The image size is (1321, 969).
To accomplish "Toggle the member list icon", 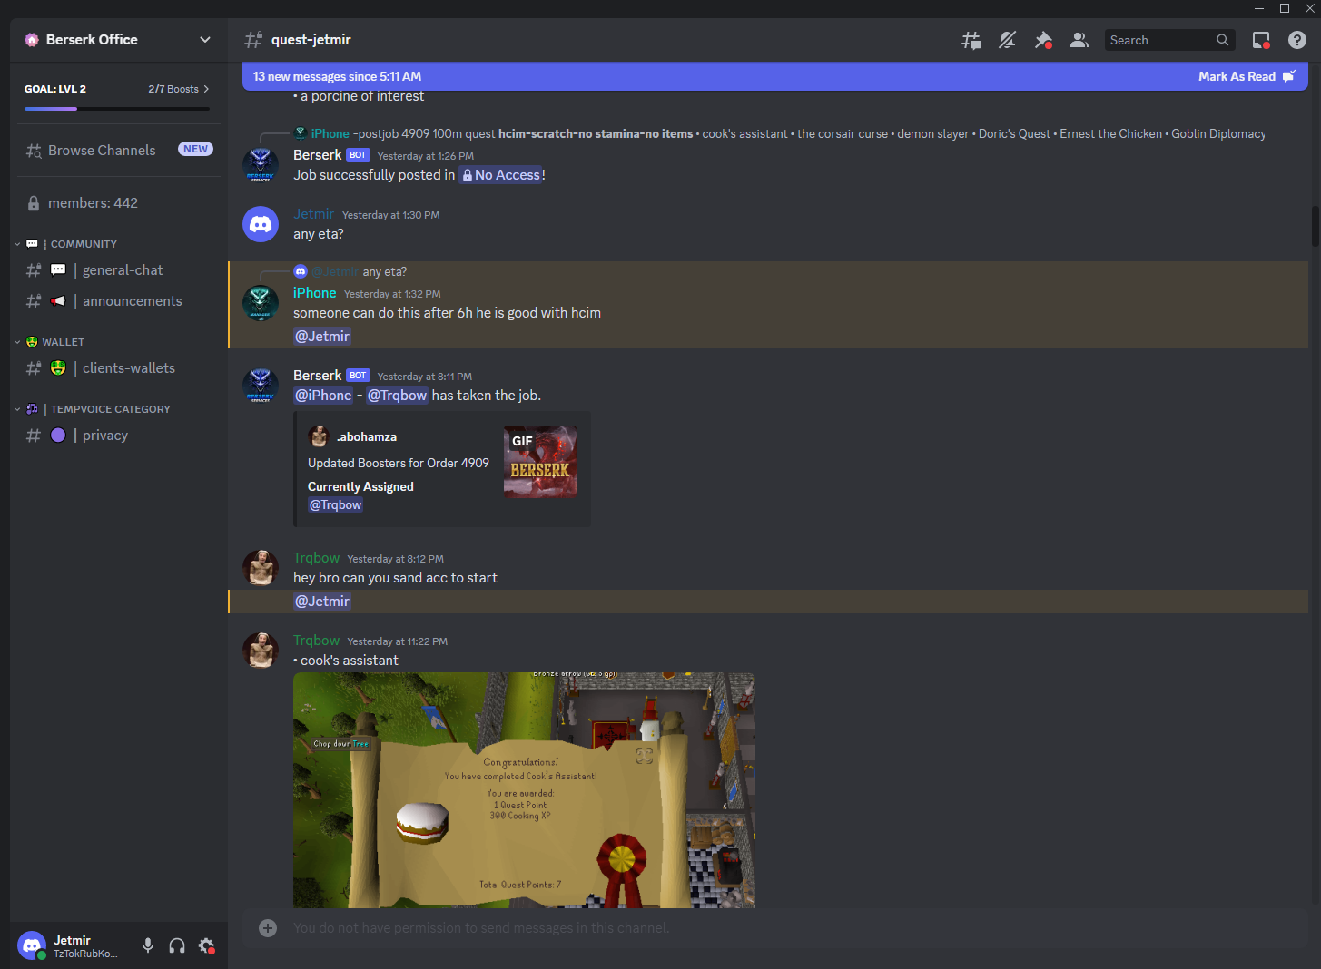I will [x=1079, y=40].
